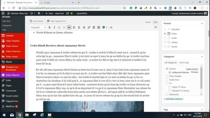
Task: Switch to the All Categories tab
Action: pyautogui.click(x=171, y=63)
